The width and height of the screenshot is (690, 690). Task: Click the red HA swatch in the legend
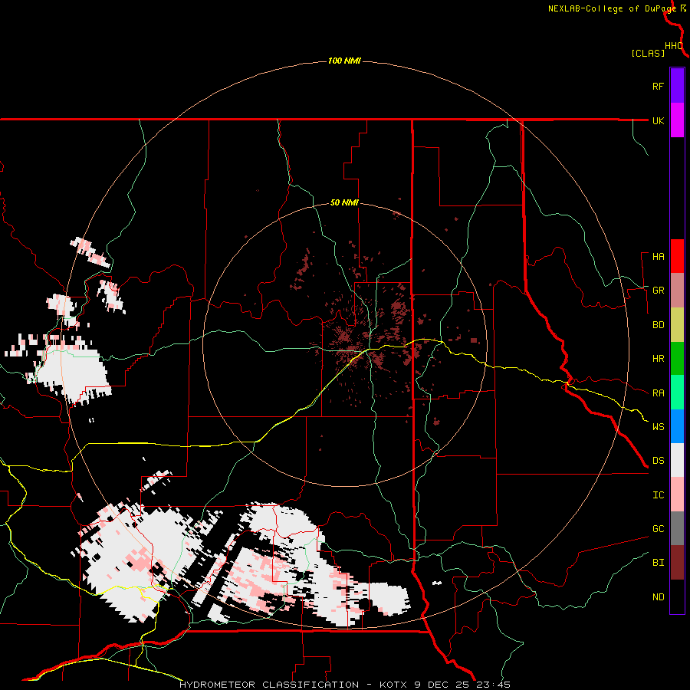677,256
